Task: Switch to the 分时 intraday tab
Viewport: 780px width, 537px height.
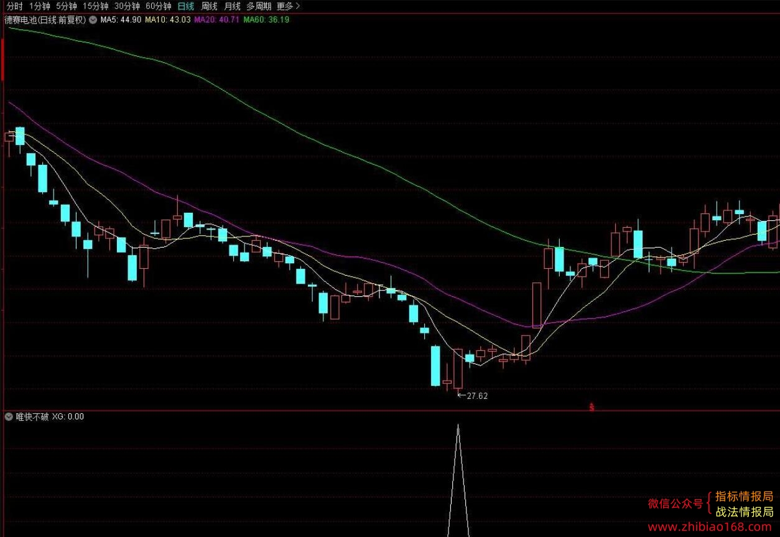Action: point(15,6)
